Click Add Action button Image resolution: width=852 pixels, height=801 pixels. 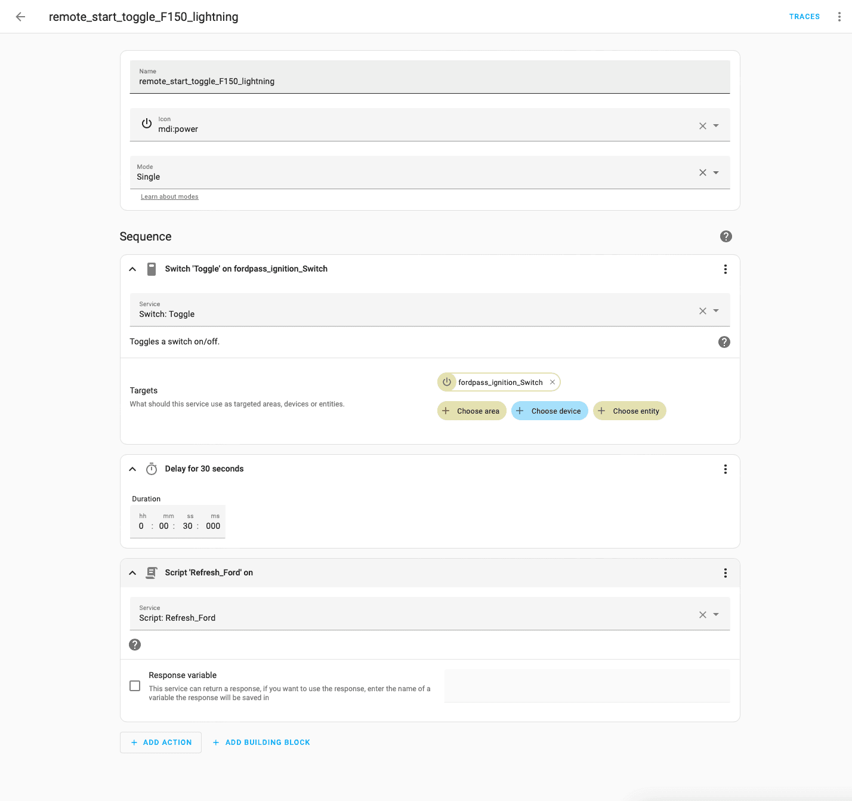[x=161, y=743]
